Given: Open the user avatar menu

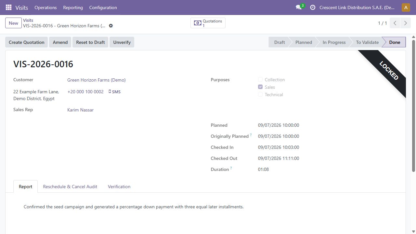Looking at the screenshot, I should tap(406, 7).
